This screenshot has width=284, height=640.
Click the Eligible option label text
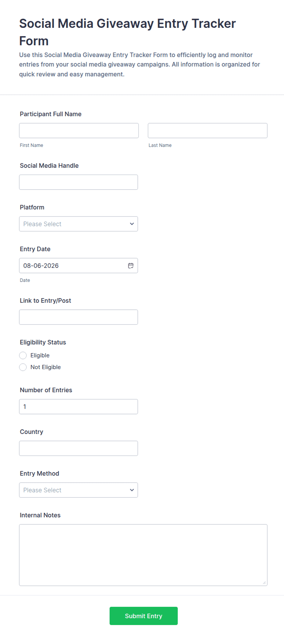point(40,355)
